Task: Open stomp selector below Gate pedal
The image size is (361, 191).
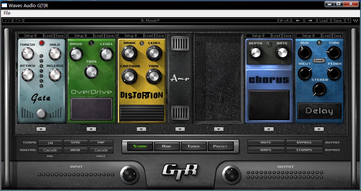Action: click(x=41, y=129)
